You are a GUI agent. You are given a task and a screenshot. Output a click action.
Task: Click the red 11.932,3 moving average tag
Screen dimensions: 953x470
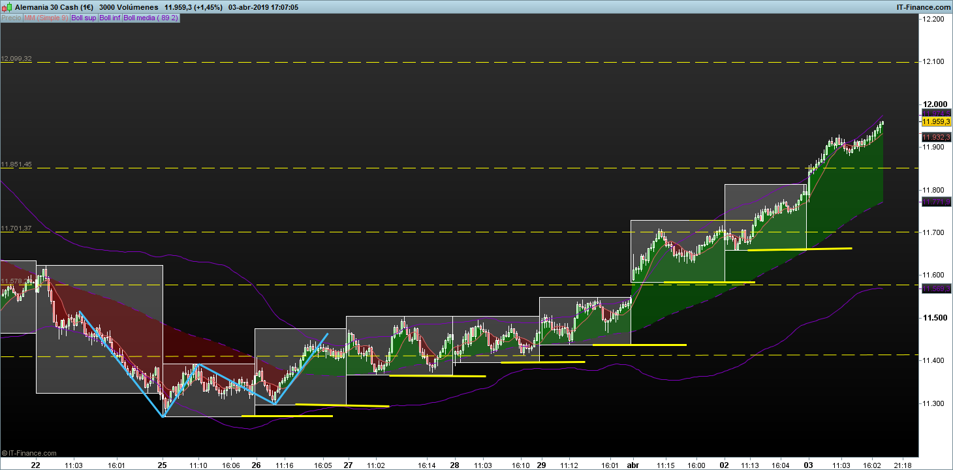point(935,137)
